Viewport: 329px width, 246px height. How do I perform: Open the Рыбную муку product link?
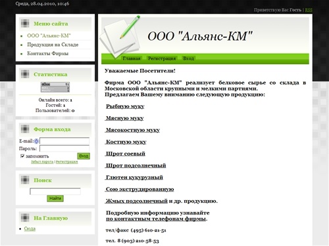click(x=125, y=106)
